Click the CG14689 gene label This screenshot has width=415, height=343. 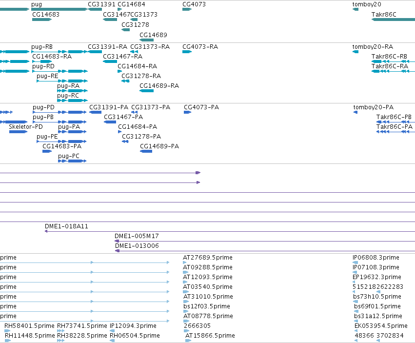pos(153,35)
